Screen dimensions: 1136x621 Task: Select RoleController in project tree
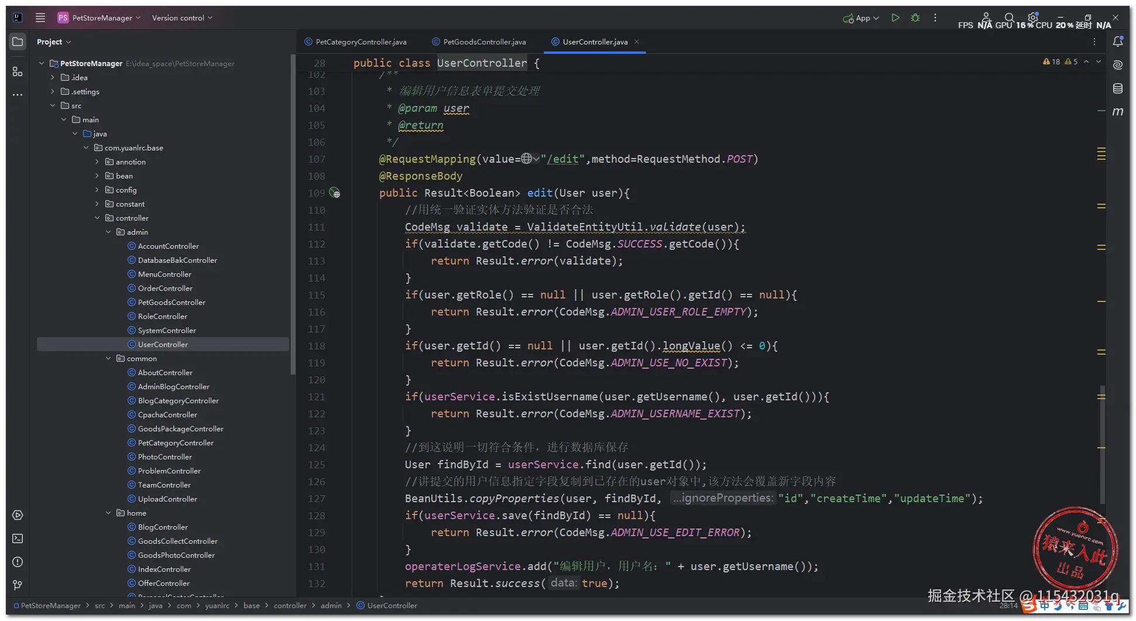(163, 316)
